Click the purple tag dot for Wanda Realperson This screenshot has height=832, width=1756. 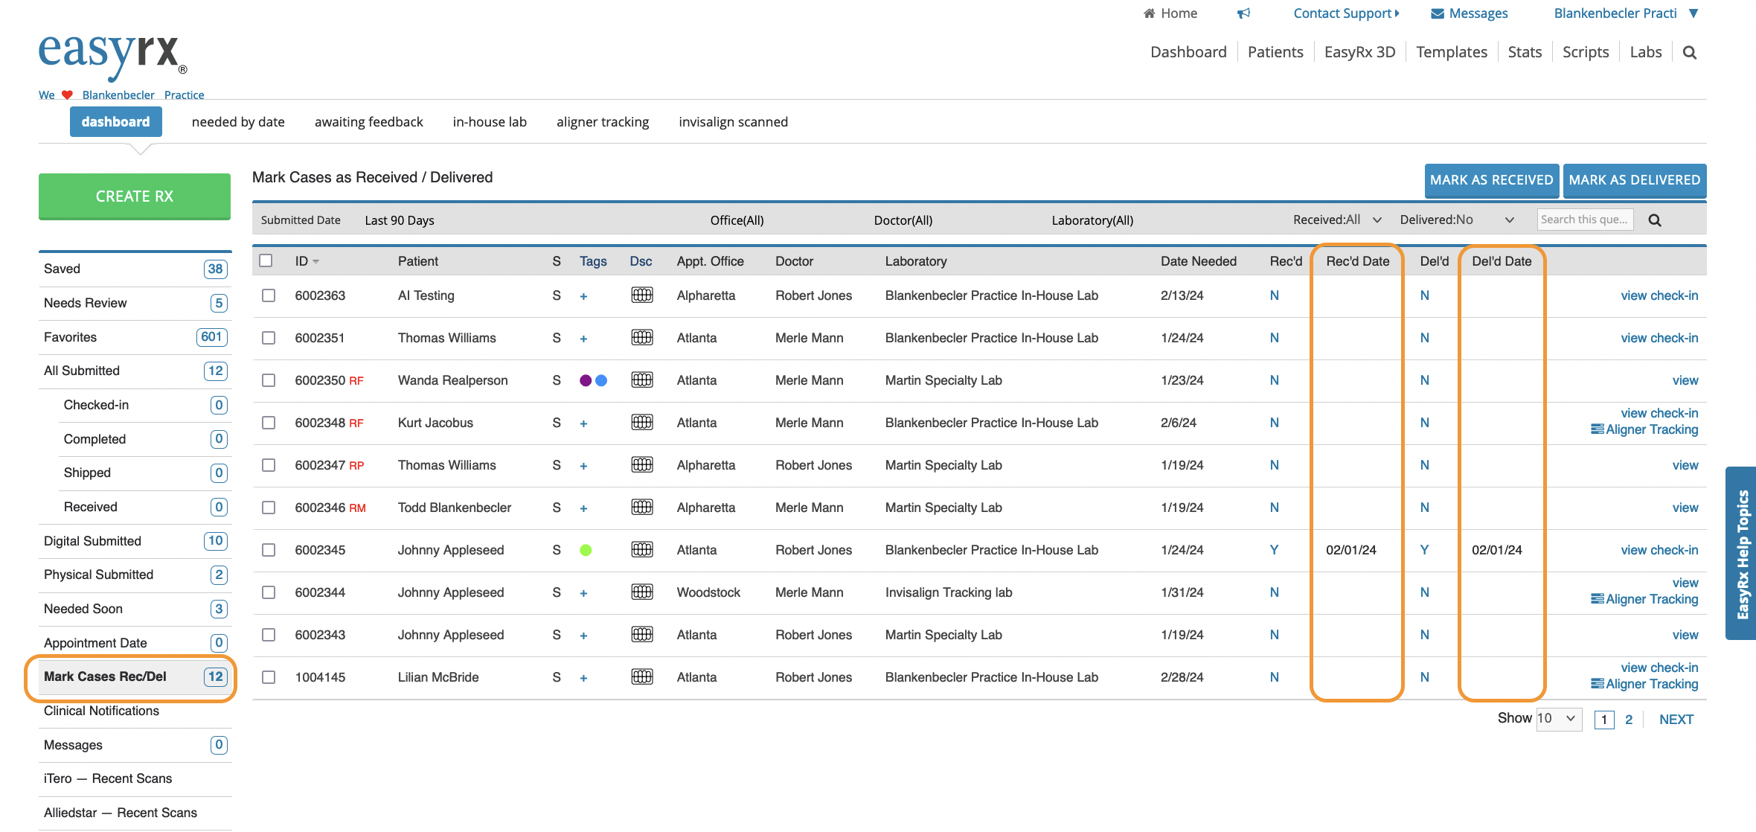(586, 380)
